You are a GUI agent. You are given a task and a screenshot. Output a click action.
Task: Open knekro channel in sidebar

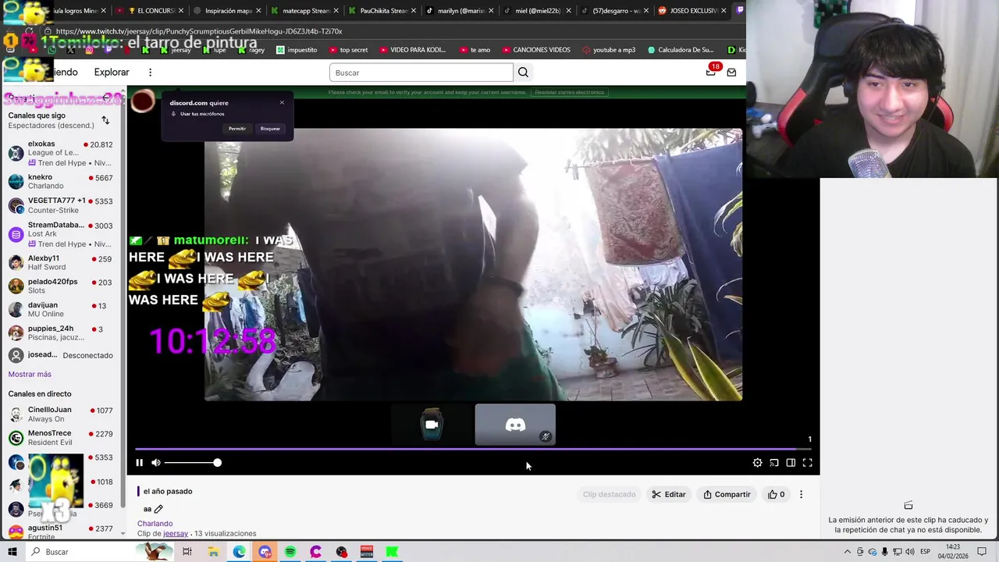pos(61,182)
